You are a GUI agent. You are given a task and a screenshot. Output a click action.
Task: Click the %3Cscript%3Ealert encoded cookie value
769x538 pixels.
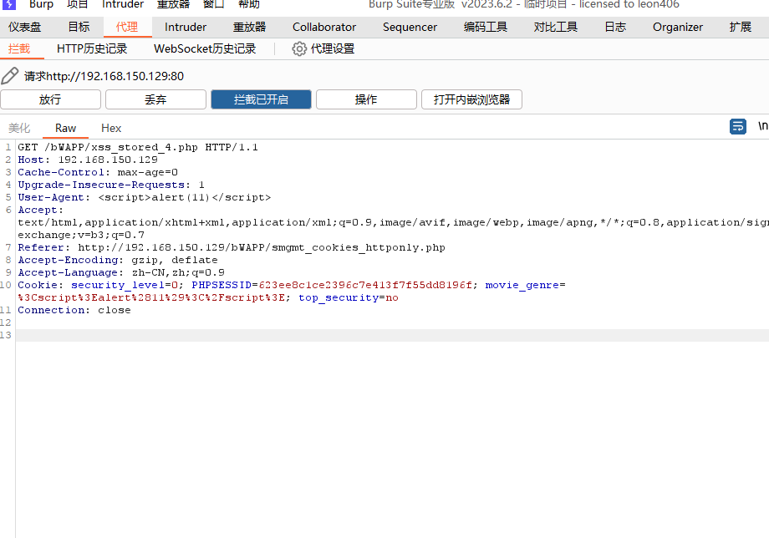(x=151, y=298)
